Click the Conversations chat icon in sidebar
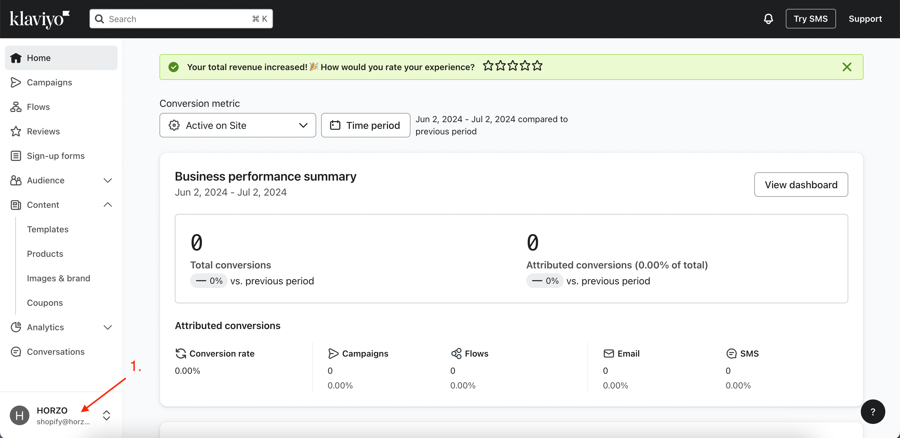This screenshot has height=438, width=900. click(16, 352)
